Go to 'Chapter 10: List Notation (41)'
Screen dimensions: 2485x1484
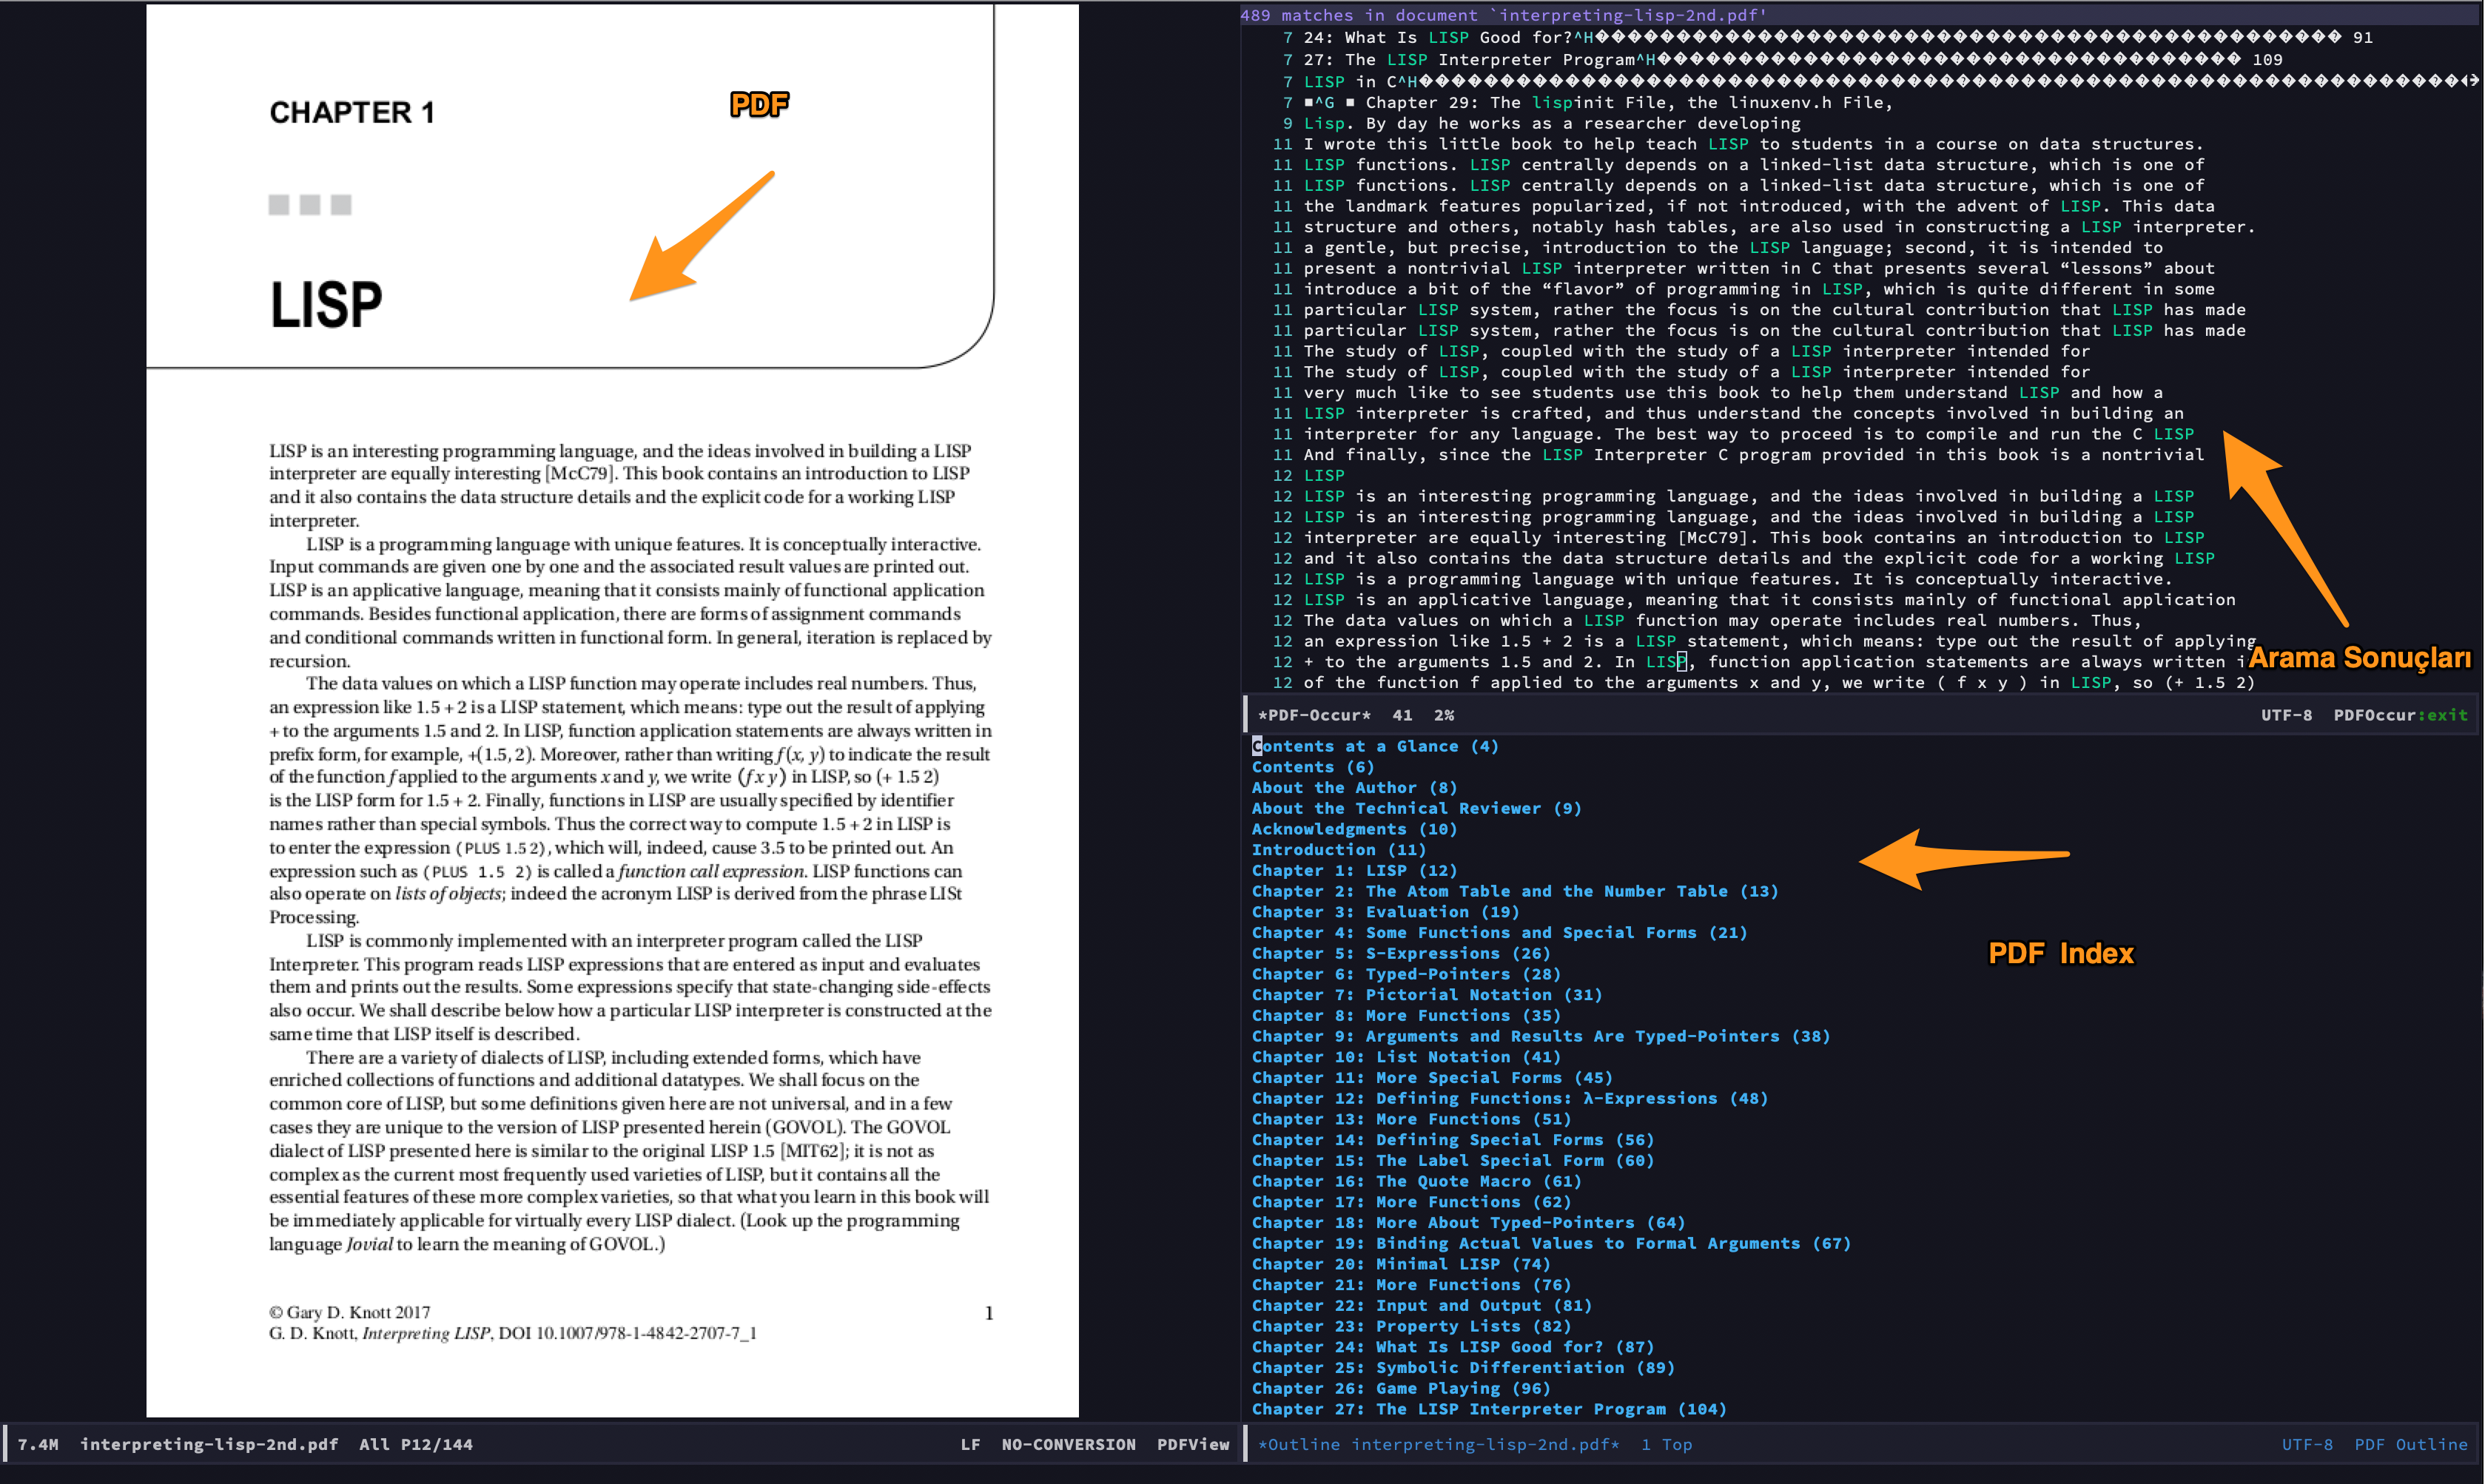(x=1406, y=1057)
